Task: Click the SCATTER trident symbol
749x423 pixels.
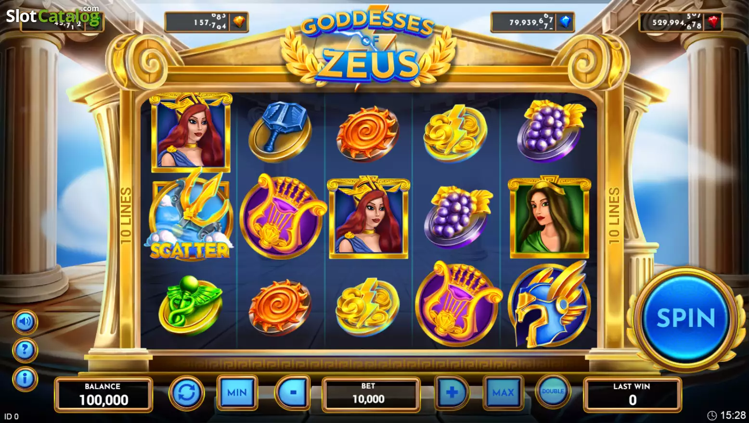Action: pos(191,215)
